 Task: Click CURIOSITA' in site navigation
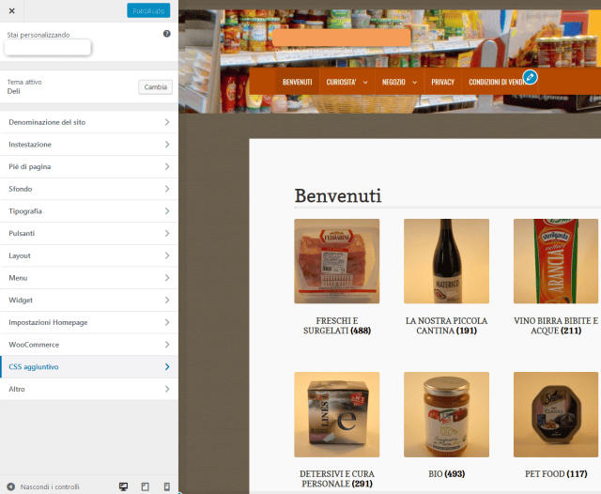(x=341, y=82)
